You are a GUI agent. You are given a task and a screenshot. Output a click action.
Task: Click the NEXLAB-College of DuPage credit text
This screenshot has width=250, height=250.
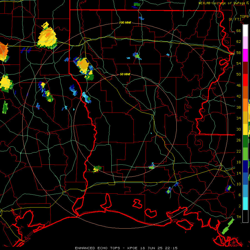222,3
